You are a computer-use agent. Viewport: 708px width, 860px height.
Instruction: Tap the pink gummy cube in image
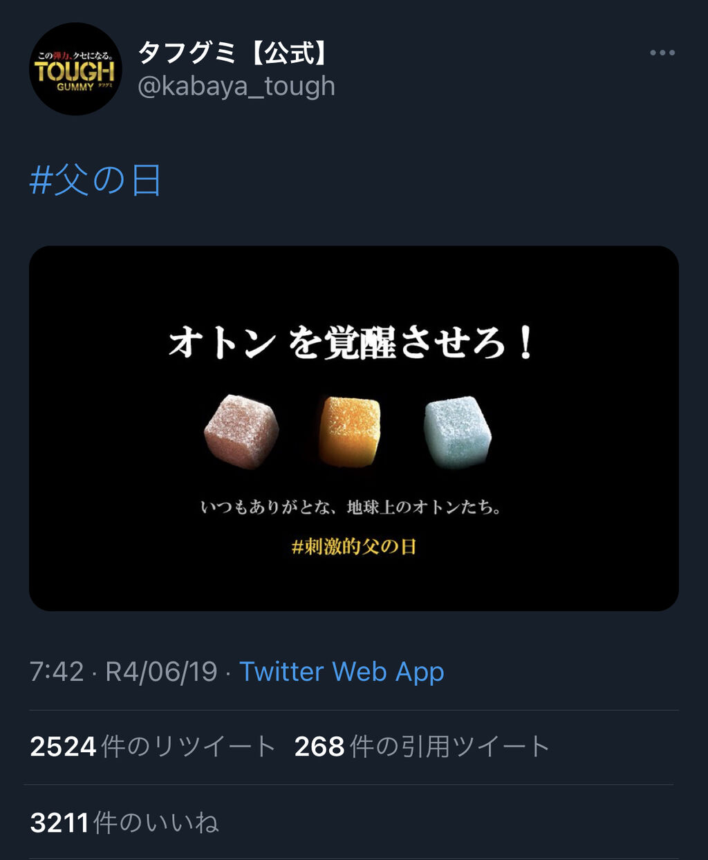point(241,431)
